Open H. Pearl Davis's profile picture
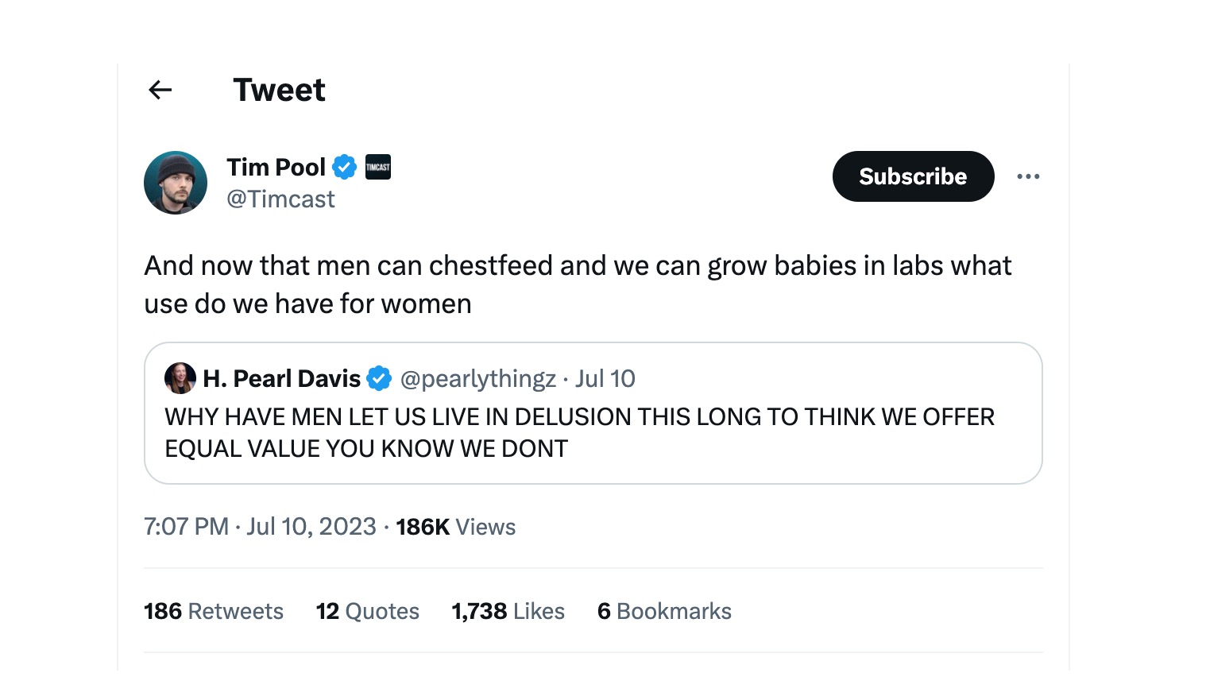 (180, 378)
